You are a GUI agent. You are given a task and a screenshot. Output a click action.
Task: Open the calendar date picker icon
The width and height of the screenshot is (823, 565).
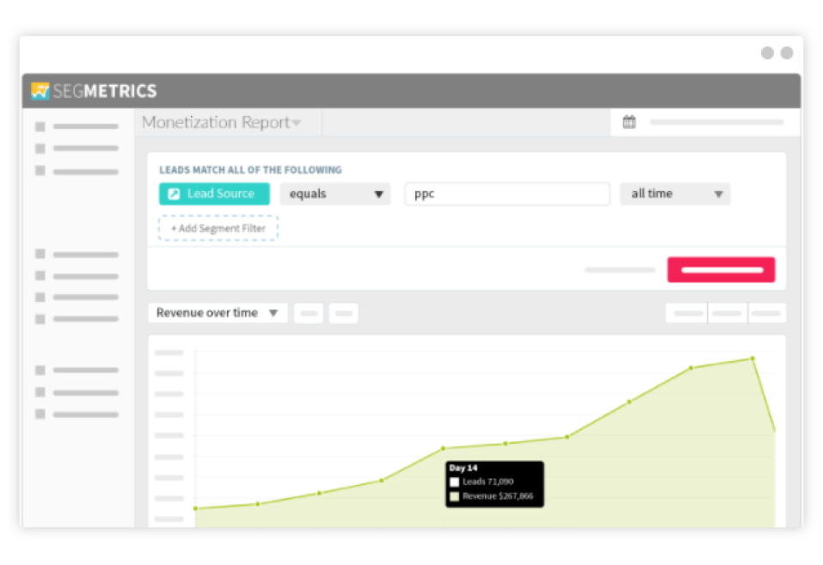pos(629,122)
